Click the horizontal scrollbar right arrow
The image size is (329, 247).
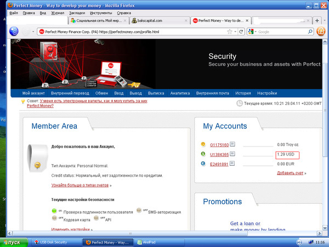(319, 233)
